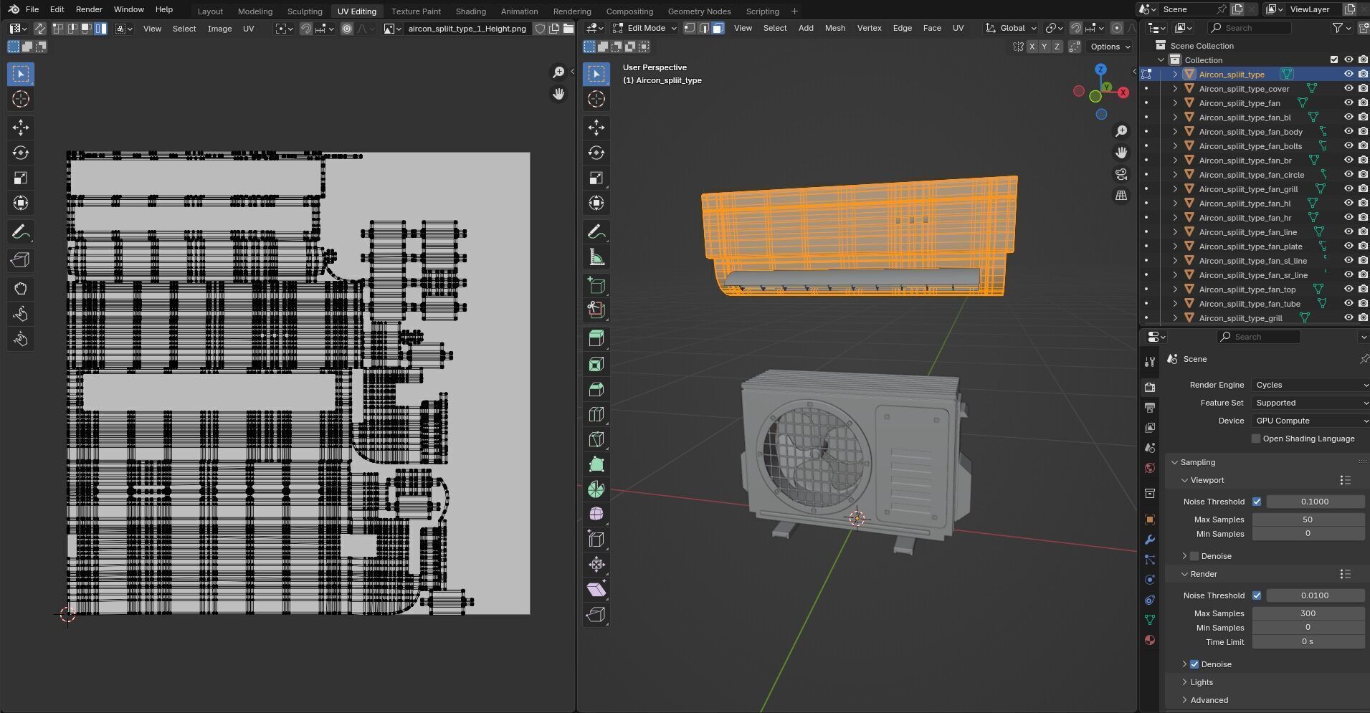The image size is (1370, 713).
Task: Hide Aircon_spliit_type_cover in viewport
Action: (1348, 89)
